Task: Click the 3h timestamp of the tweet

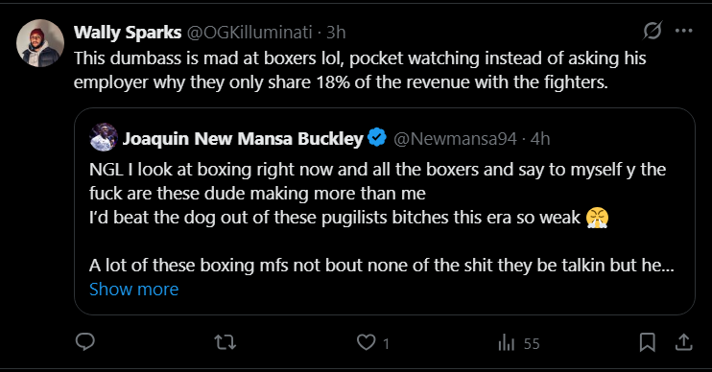Action: pyautogui.click(x=336, y=33)
